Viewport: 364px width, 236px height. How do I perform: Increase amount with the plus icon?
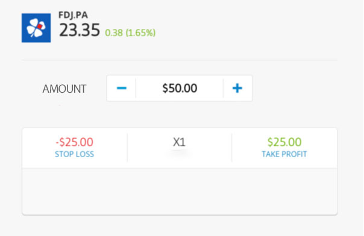coord(237,88)
